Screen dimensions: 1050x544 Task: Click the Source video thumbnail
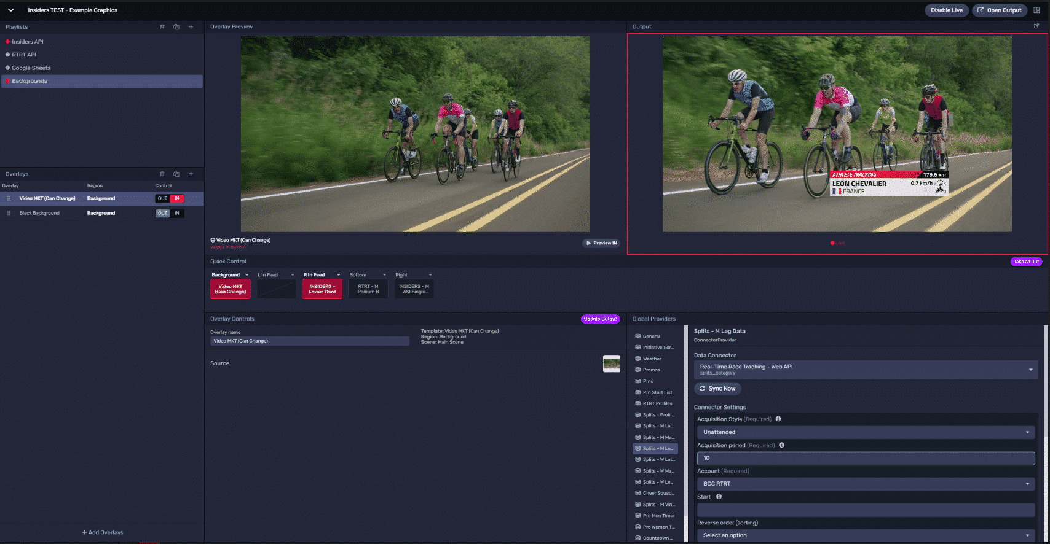611,363
